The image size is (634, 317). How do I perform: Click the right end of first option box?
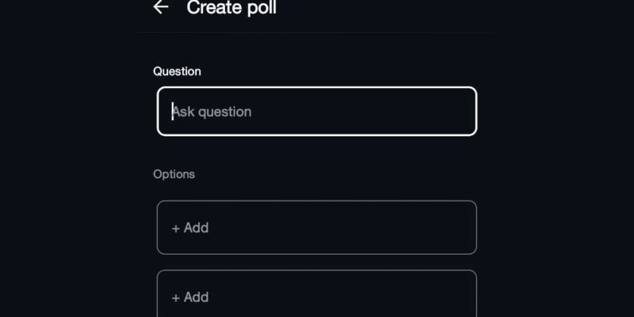460,228
